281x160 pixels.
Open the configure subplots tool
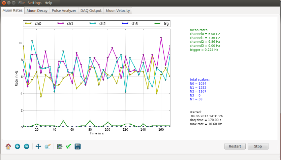tap(60, 147)
